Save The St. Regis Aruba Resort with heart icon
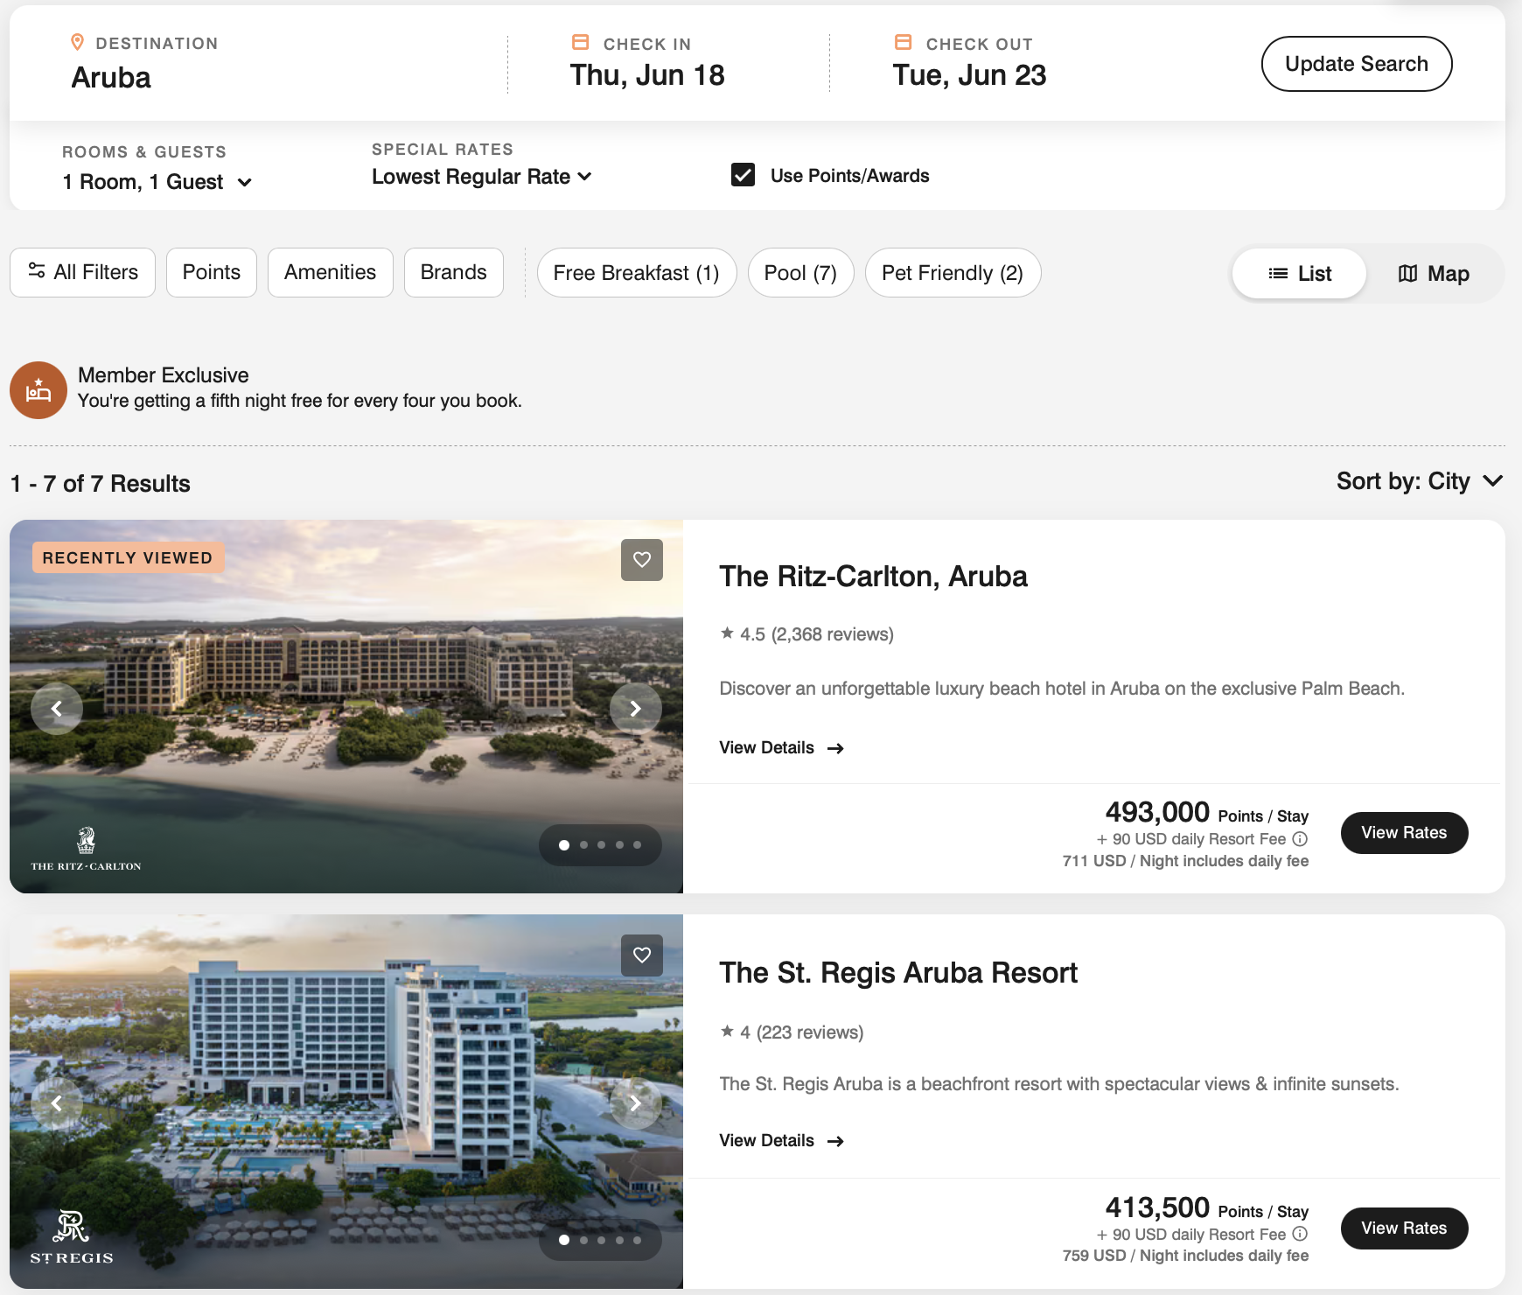The image size is (1522, 1295). tap(642, 955)
